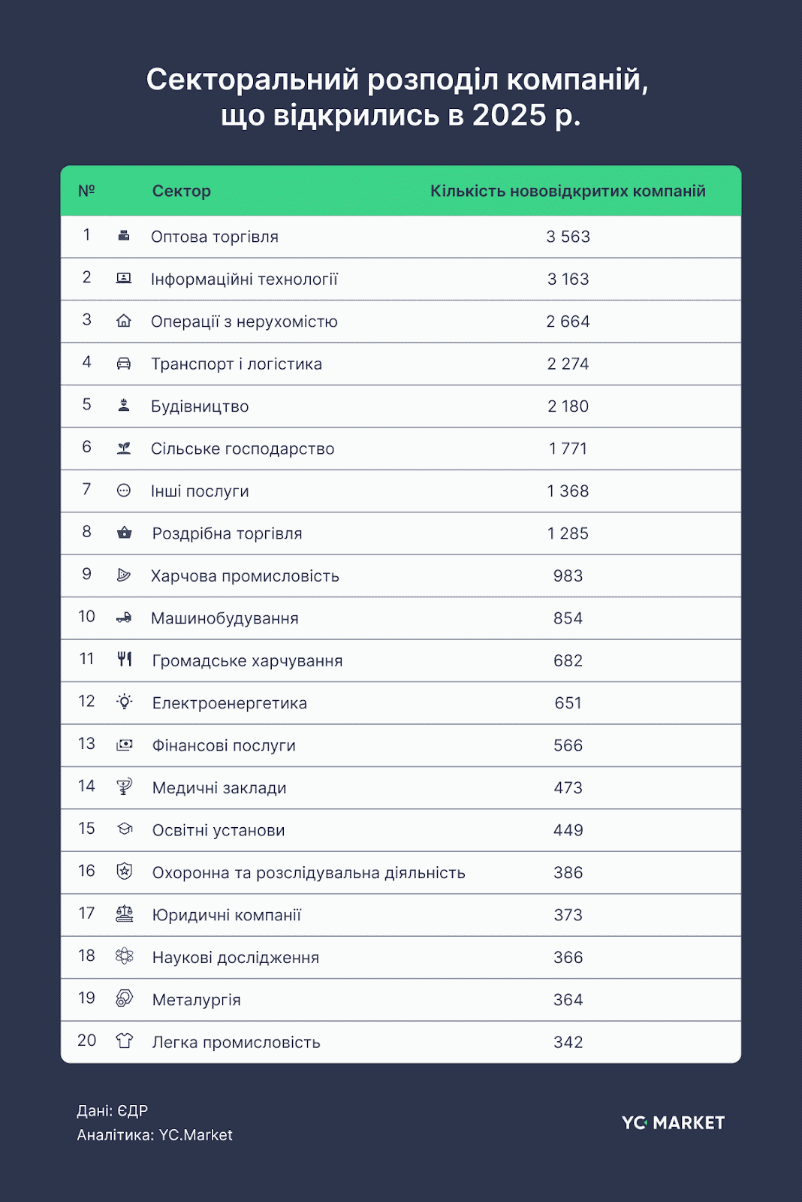Click the Аналітика: YC.Market text
802x1202 pixels.
pos(155,1135)
